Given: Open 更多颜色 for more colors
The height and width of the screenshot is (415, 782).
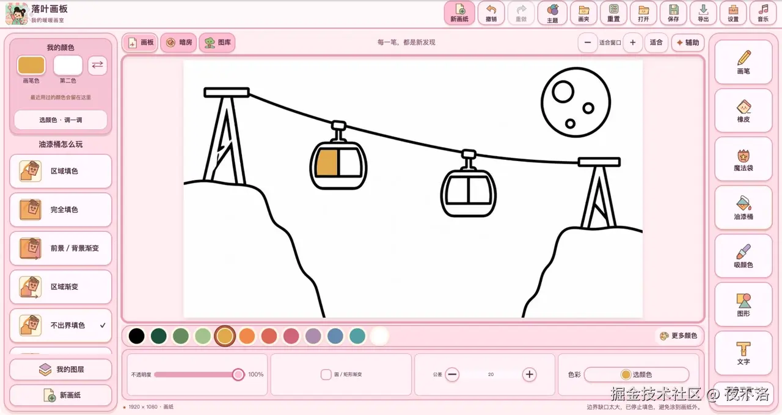Looking at the screenshot, I should tap(679, 336).
